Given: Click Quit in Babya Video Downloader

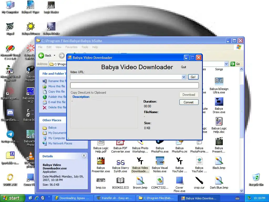Looking at the screenshot, I should pos(184,67).
